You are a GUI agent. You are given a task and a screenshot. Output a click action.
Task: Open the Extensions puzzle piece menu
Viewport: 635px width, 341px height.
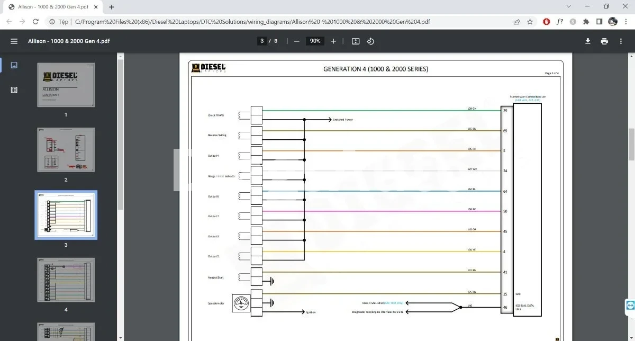586,22
